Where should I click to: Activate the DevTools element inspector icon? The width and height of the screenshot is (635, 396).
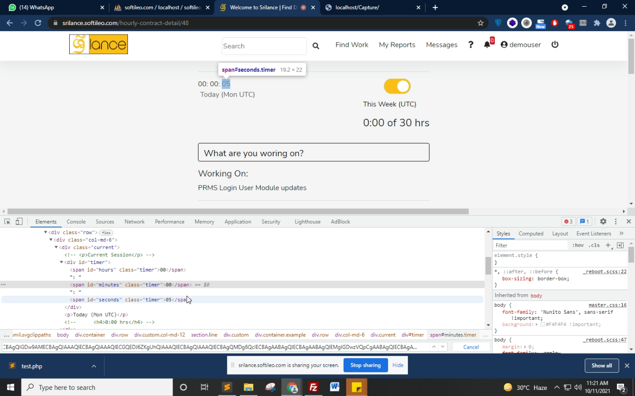coord(7,221)
